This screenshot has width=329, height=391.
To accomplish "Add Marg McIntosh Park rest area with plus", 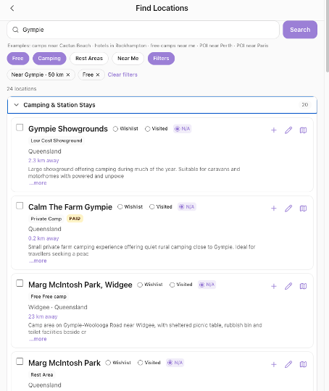I will pos(274,364).
